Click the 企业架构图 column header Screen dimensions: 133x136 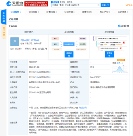[x=69, y=32]
